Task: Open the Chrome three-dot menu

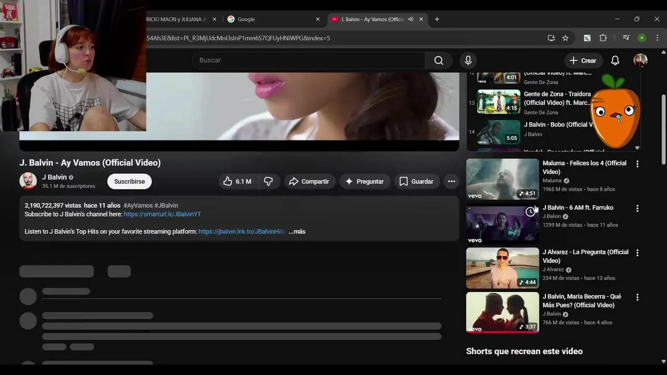Action: (x=657, y=38)
